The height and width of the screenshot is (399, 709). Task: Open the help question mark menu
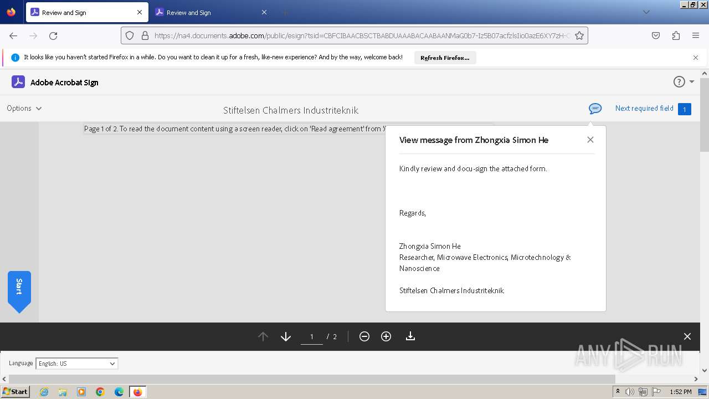pos(679,81)
